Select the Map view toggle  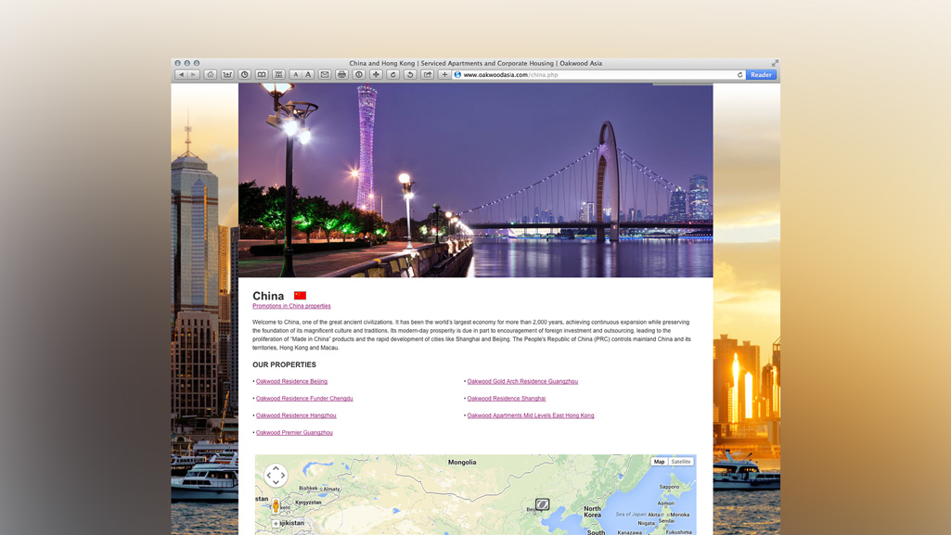(x=659, y=462)
